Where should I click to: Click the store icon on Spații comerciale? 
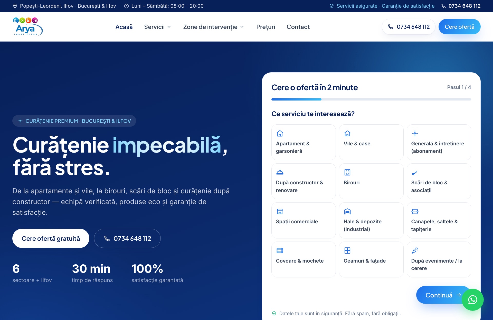(280, 211)
